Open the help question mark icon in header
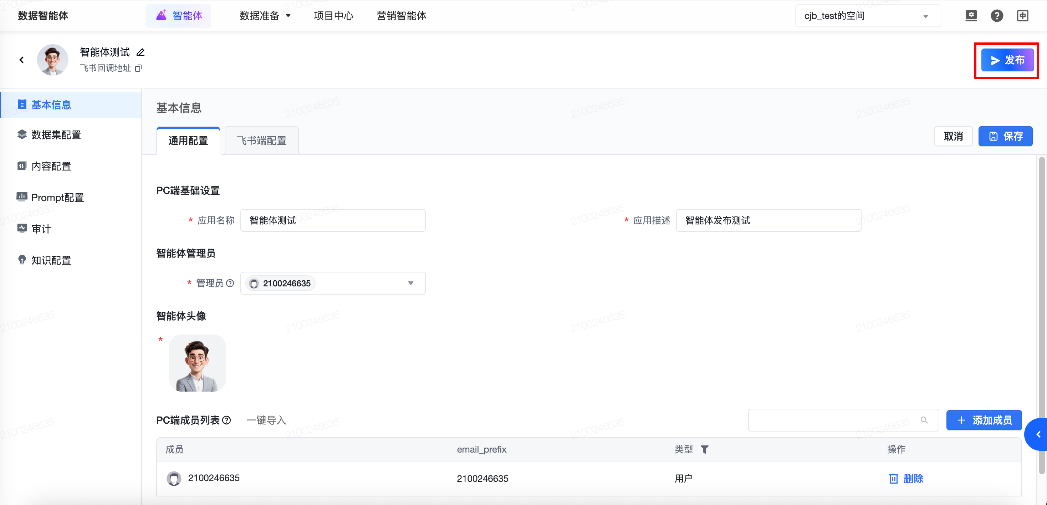The height and width of the screenshot is (505, 1047). (x=997, y=16)
